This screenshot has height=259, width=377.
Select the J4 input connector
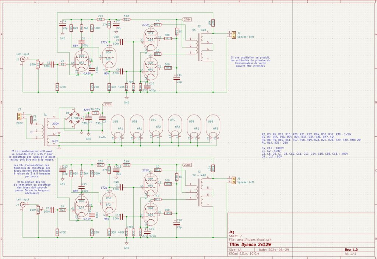pos(22,204)
